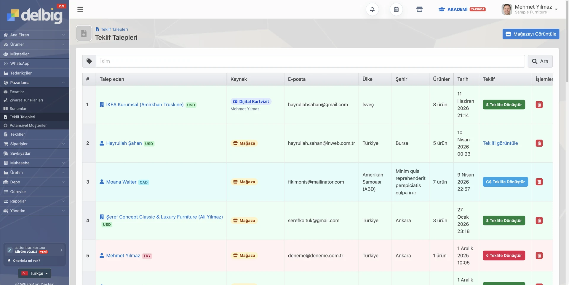Expand the Üretim sidebar menu
The image size is (569, 285).
click(x=34, y=172)
